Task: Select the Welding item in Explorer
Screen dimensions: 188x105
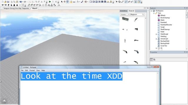Action: click(x=163, y=36)
